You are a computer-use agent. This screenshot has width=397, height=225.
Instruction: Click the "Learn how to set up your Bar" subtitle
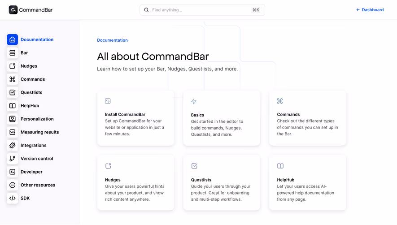click(167, 69)
